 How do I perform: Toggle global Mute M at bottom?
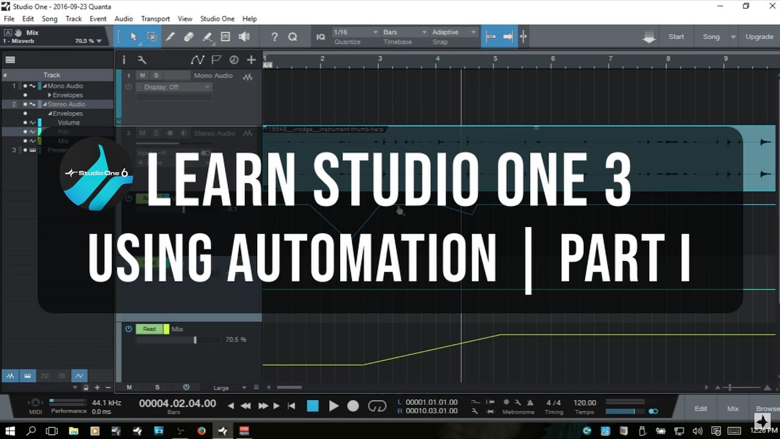click(129, 387)
